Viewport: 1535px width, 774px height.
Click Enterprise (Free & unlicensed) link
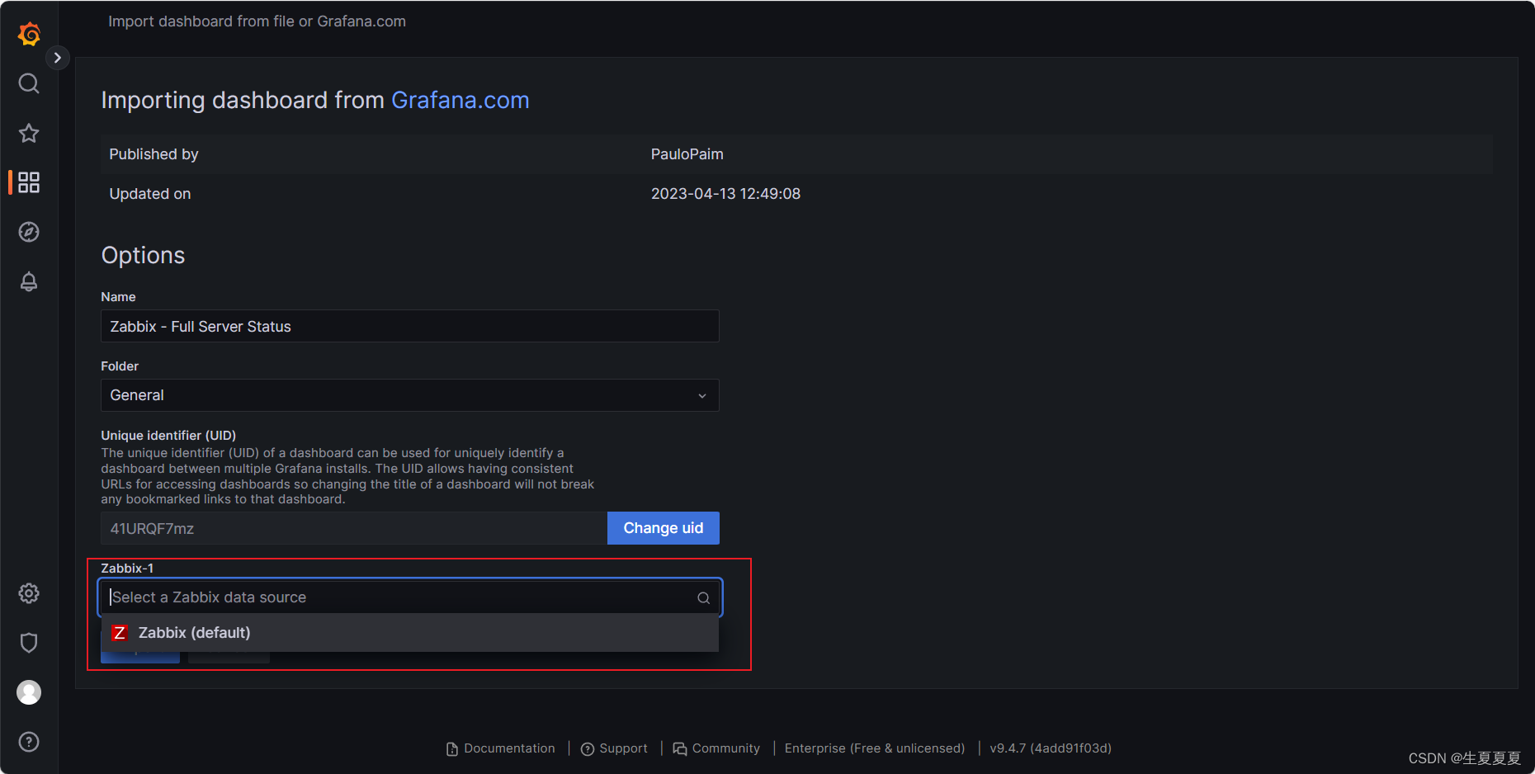[874, 748]
